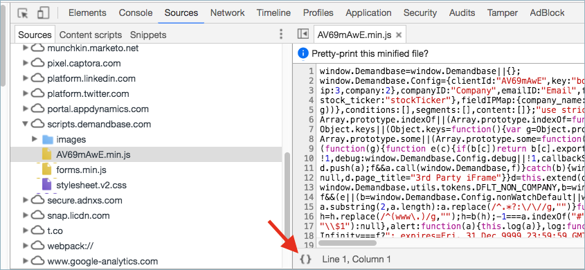Viewport: 585px width, 270px height.
Task: Expand the images folder arrow
Action: (x=35, y=139)
